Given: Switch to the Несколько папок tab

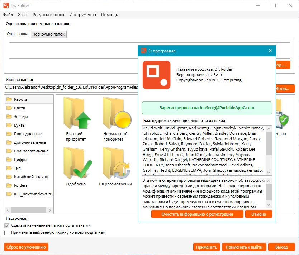Looking at the screenshot, I should point(49,34).
